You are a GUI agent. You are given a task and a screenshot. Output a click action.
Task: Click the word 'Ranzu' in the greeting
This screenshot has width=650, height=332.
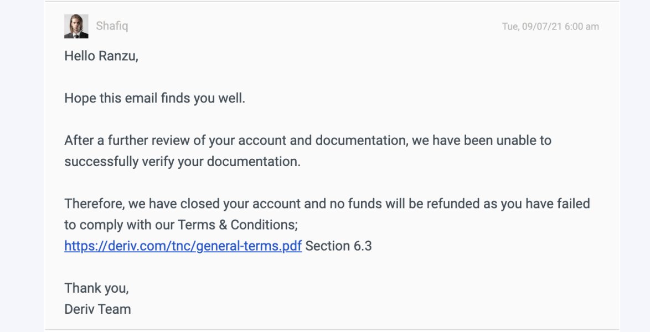click(116, 56)
